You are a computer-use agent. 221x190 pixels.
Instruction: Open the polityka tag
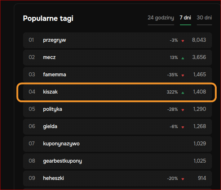point(53,109)
